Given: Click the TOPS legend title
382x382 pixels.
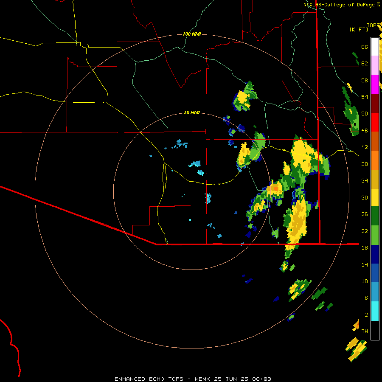Looking at the screenshot, I should [373, 25].
